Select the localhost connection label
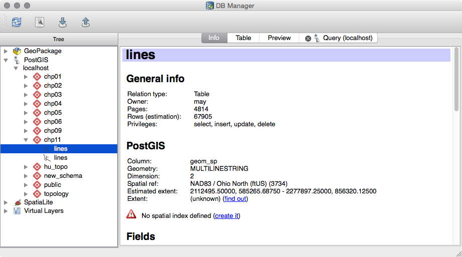The image size is (462, 257). point(36,68)
